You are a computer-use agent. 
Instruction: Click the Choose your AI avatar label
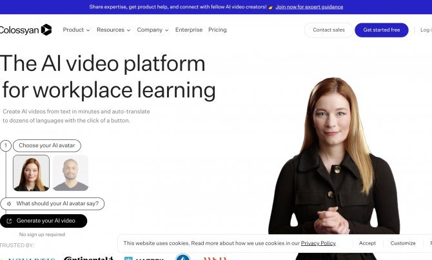47,146
